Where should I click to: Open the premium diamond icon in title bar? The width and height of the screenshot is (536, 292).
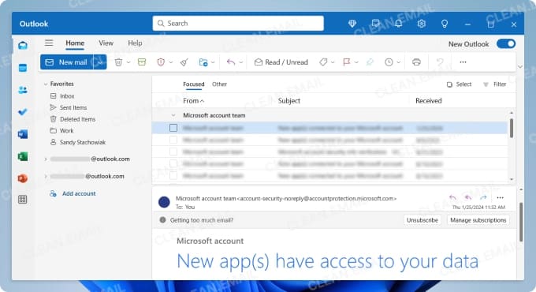coord(352,24)
